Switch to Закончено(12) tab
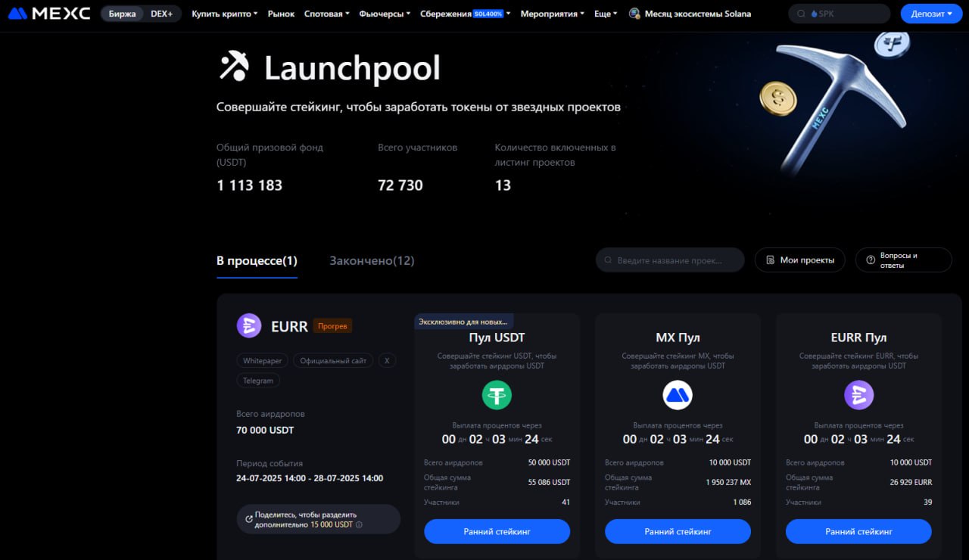 coord(372,260)
